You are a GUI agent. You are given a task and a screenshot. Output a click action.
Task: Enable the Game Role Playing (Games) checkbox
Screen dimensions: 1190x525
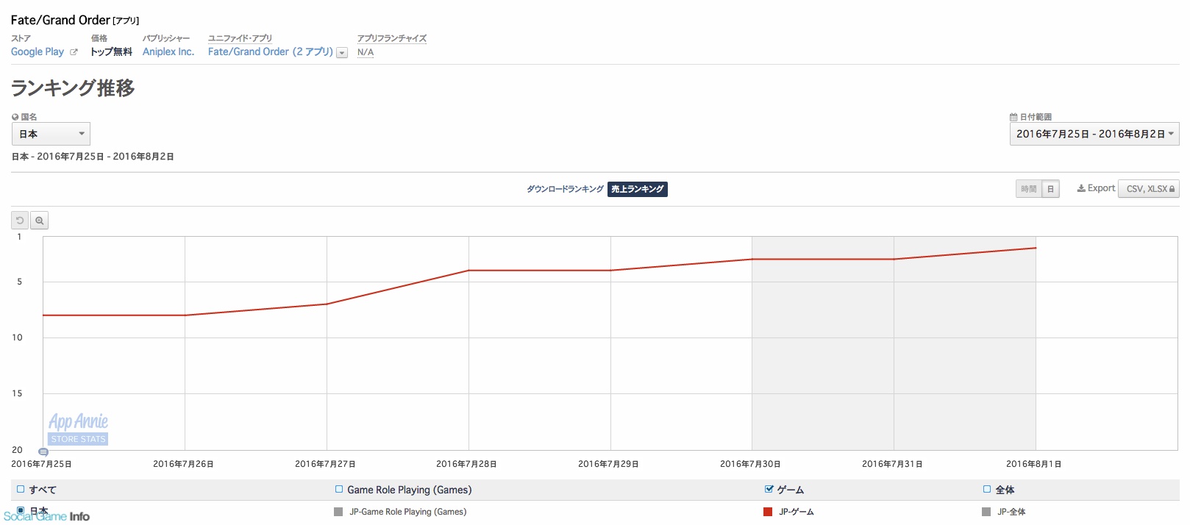[339, 489]
